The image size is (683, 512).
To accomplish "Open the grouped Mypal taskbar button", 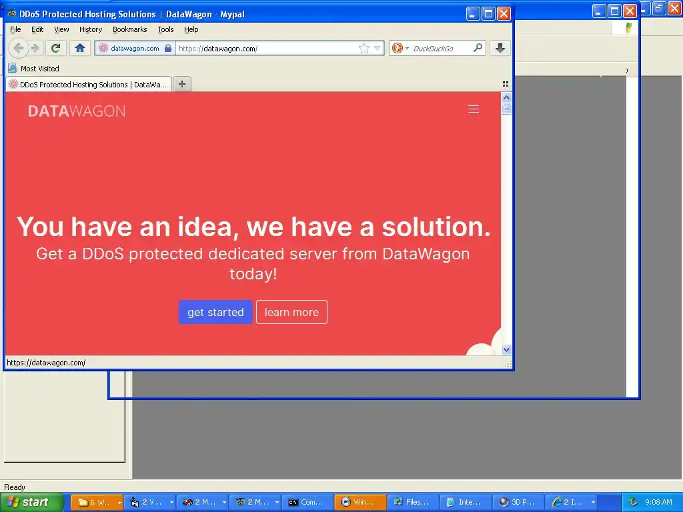I will pyautogui.click(x=255, y=502).
